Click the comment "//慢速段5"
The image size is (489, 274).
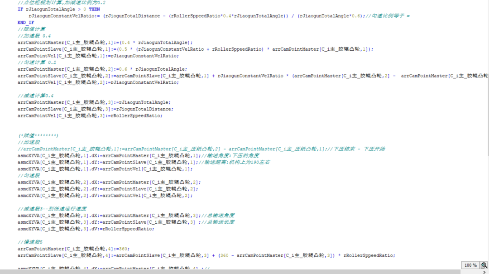30,242
